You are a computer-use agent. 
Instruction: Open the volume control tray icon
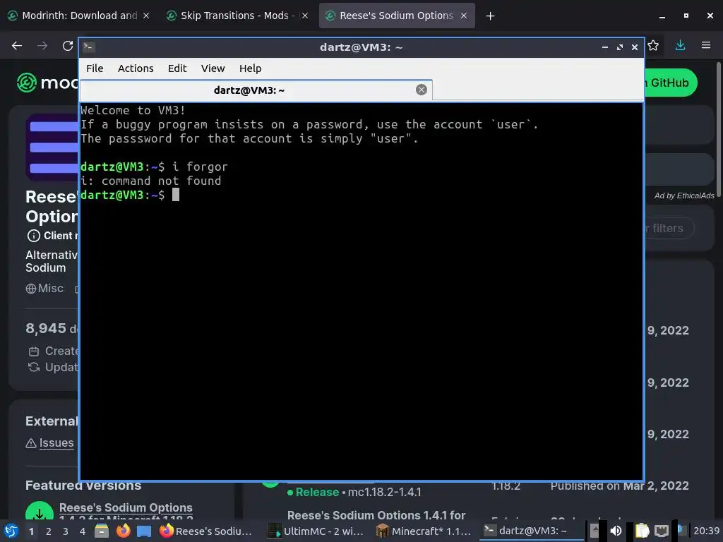tap(616, 531)
